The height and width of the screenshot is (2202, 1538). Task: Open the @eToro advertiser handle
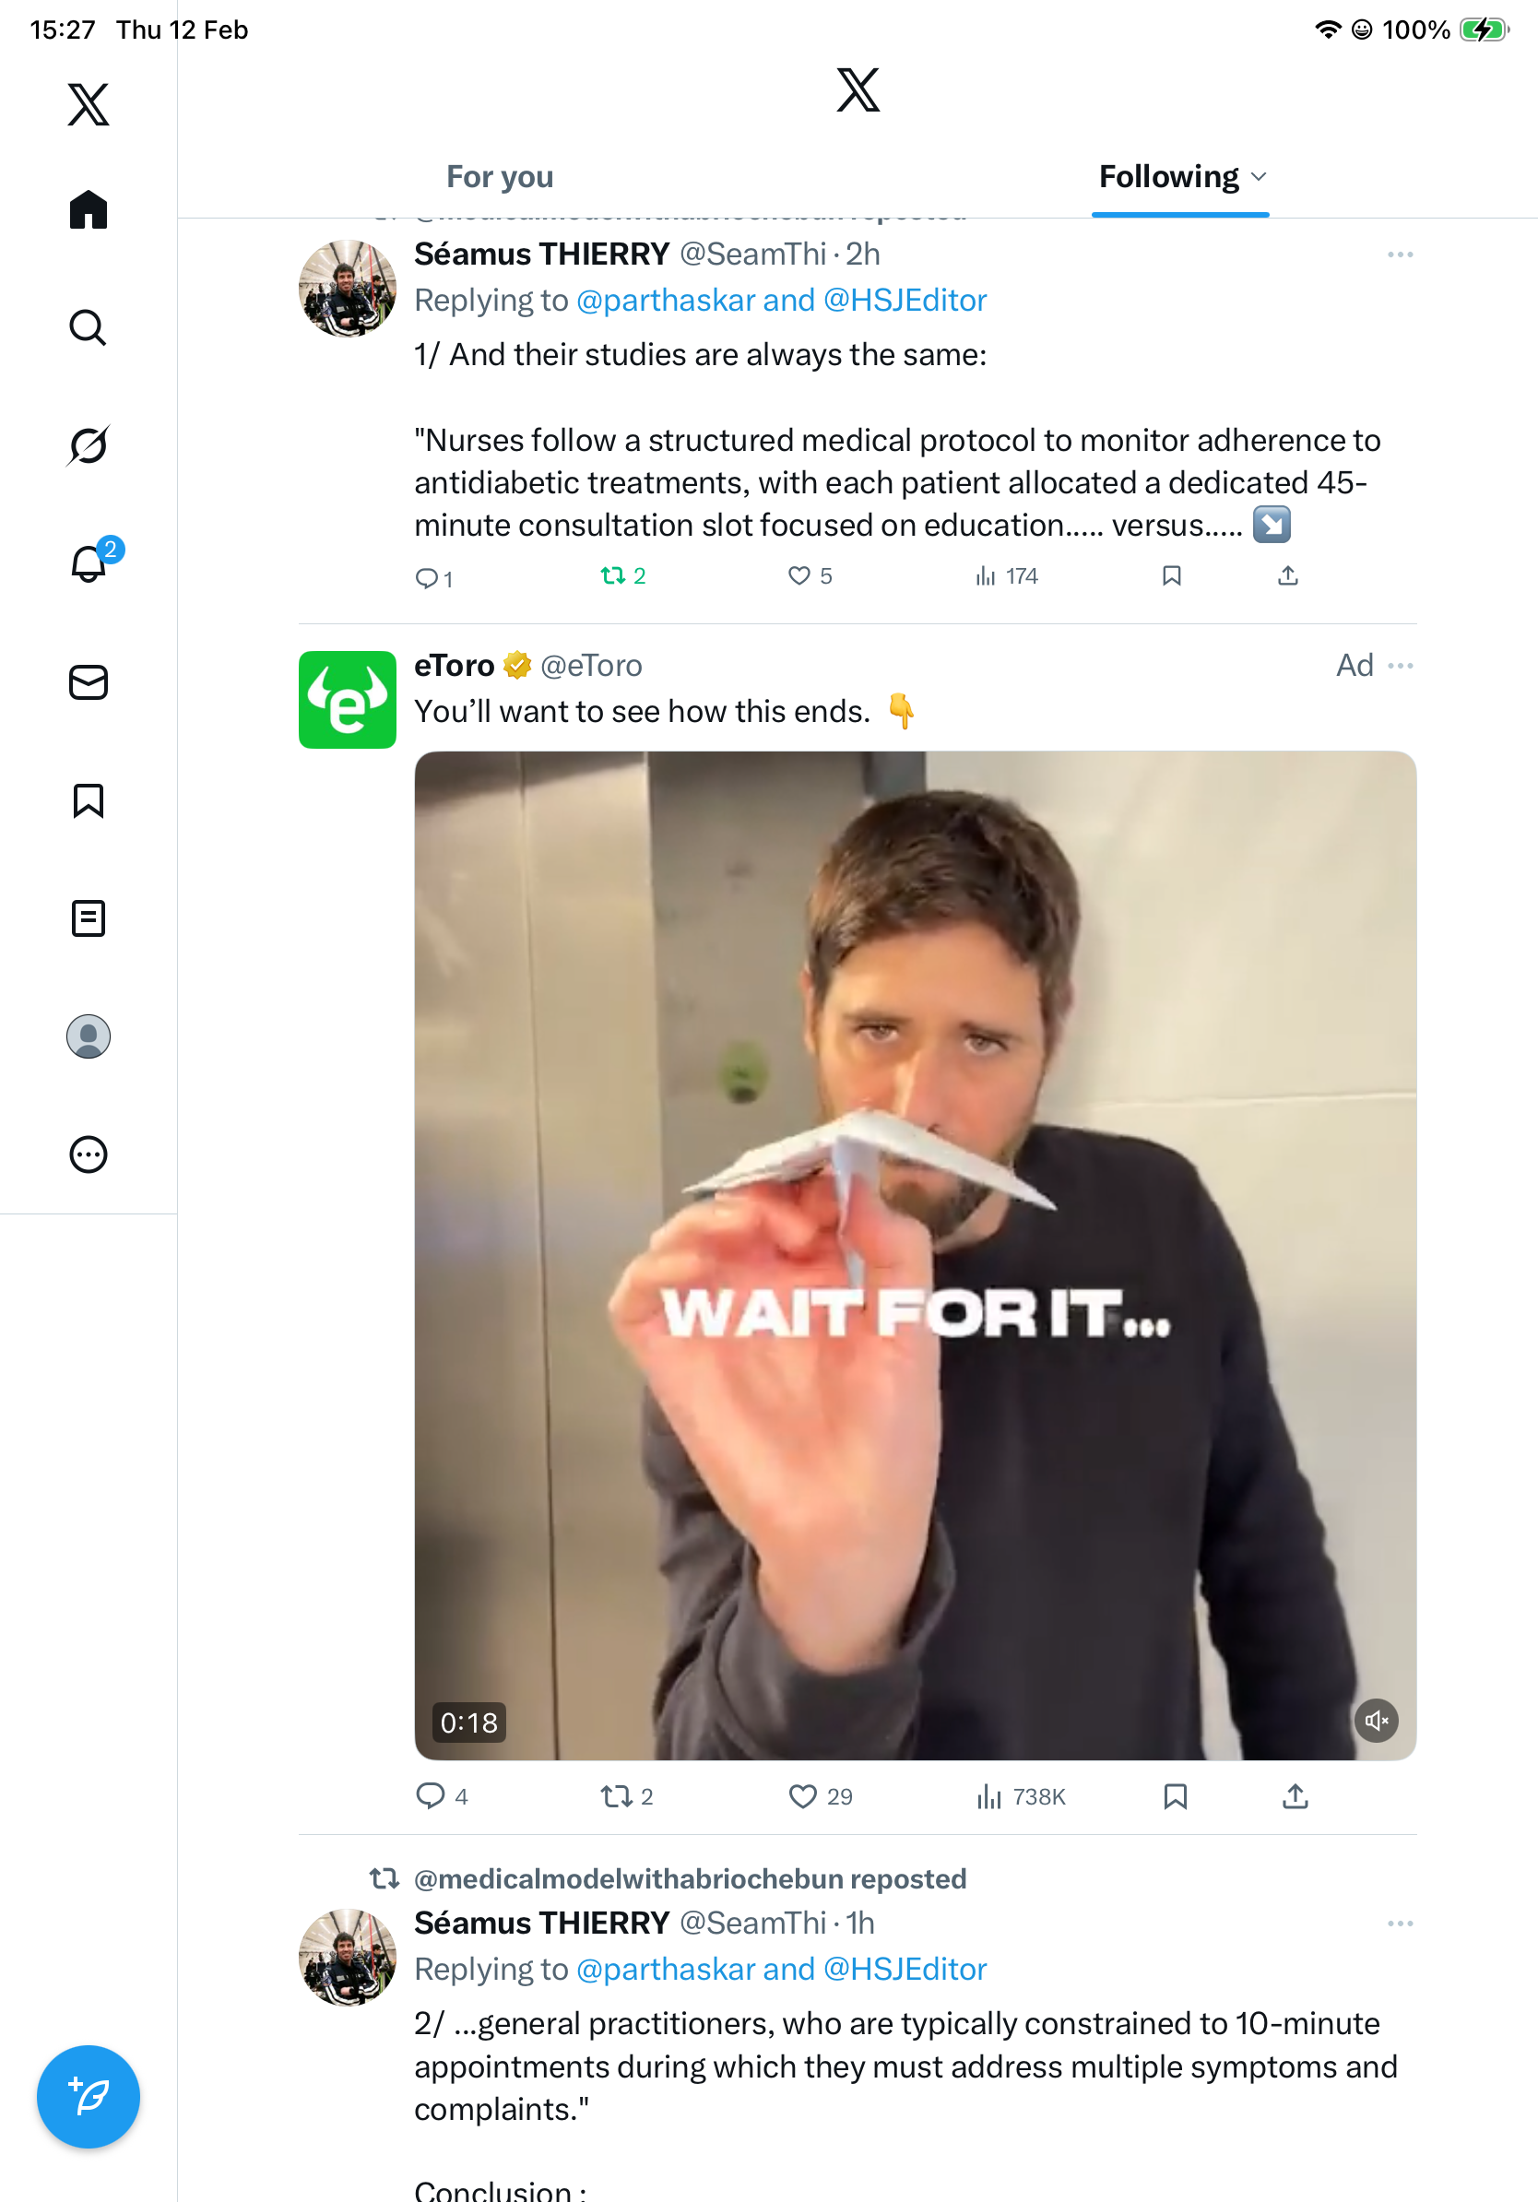point(591,666)
